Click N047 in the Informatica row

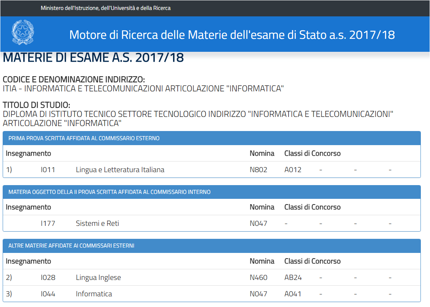[x=258, y=294]
